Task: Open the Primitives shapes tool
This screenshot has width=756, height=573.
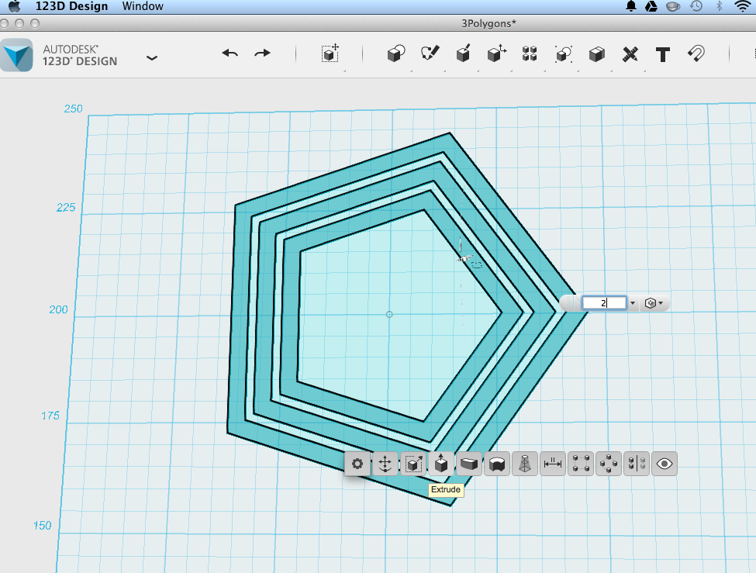Action: 396,54
